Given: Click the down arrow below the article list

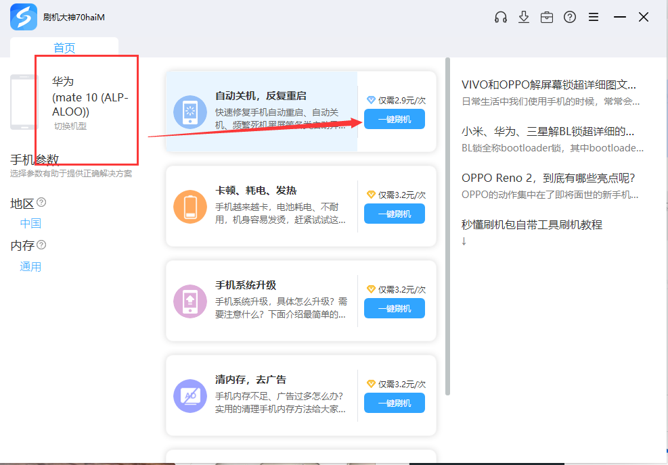Looking at the screenshot, I should point(464,240).
